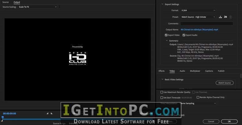Click the video preview frame
The width and height of the screenshot is (242, 125).
coord(78,59)
